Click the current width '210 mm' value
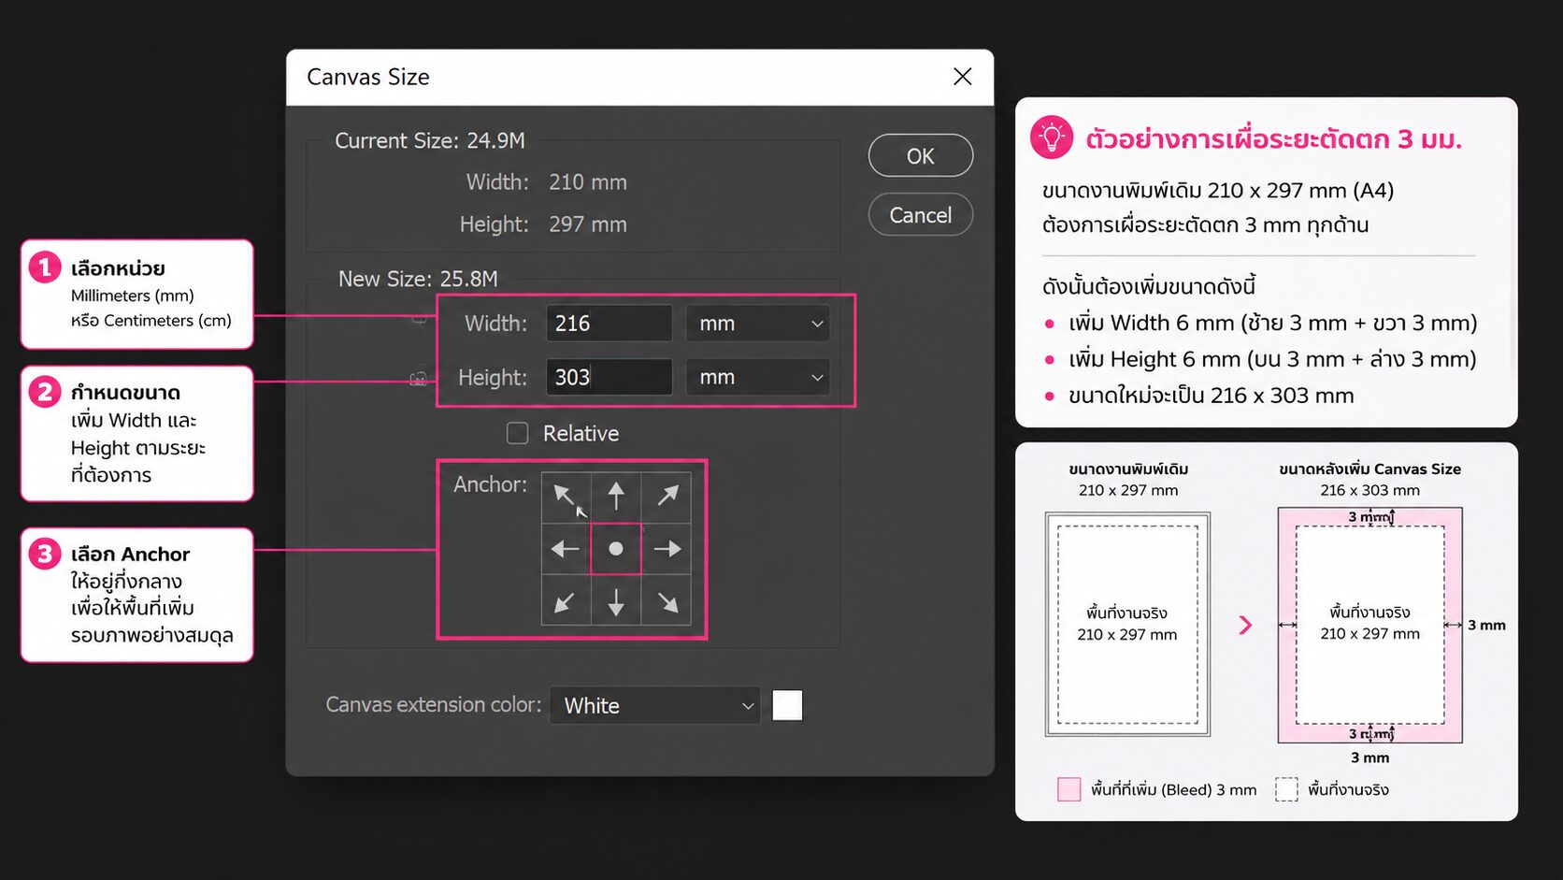Image resolution: width=1563 pixels, height=880 pixels. [x=588, y=182]
